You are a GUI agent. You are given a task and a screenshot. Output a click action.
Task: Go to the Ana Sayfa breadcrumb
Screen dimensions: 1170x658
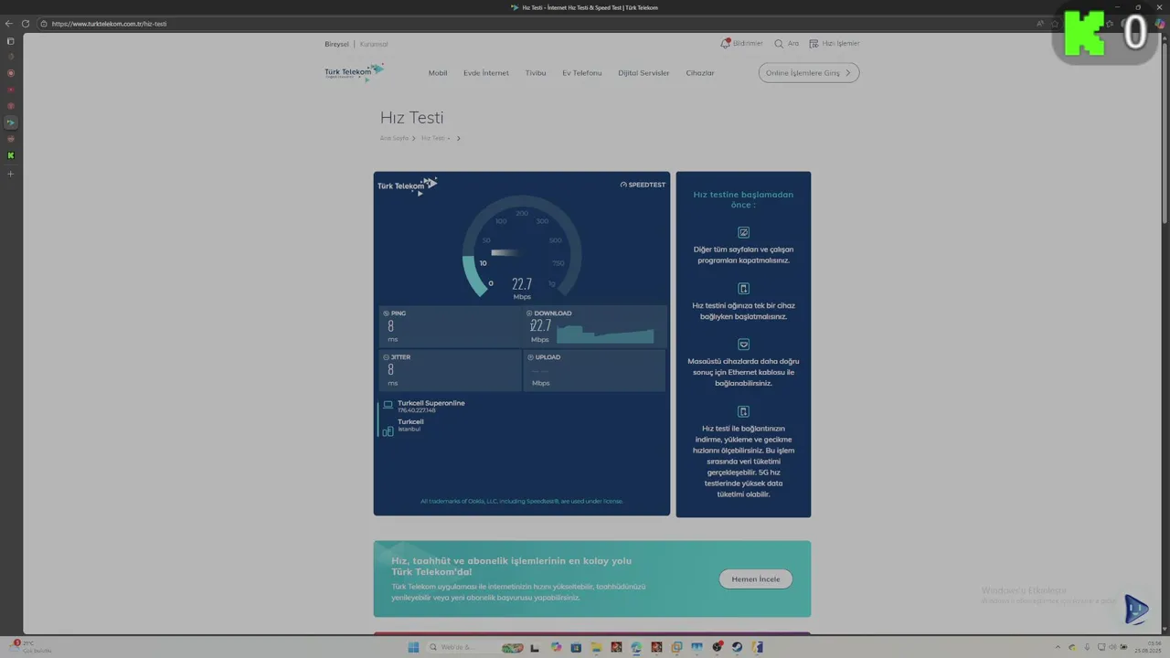(x=394, y=138)
